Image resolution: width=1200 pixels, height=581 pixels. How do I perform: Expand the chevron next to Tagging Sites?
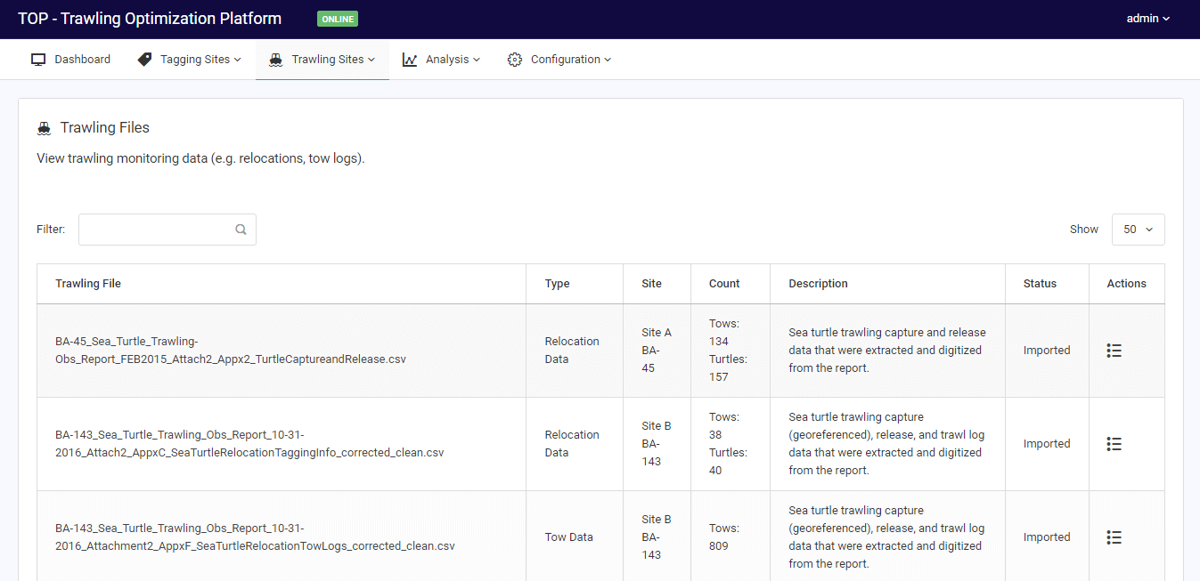238,60
